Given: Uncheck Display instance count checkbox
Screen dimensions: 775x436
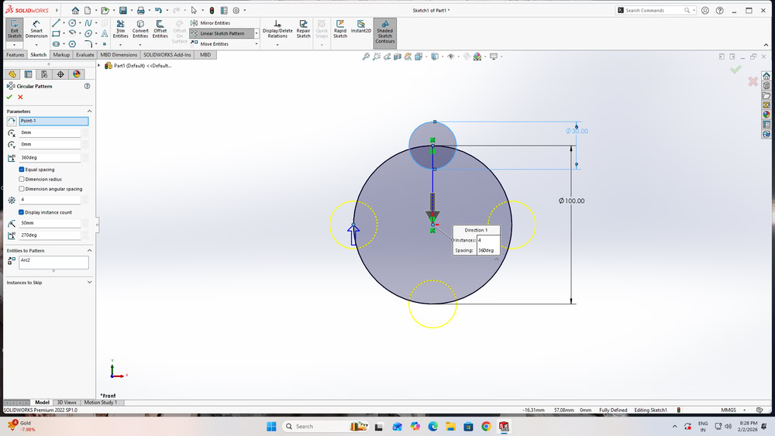Looking at the screenshot, I should click(21, 212).
